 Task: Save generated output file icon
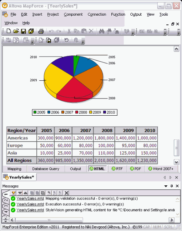coord(49,40)
